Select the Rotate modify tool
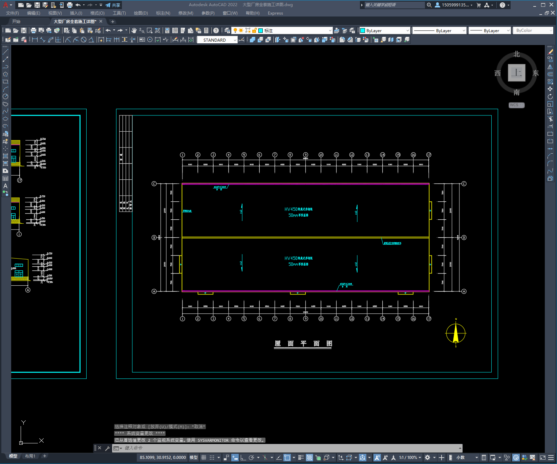Image resolution: width=557 pixels, height=464 pixels. 550,96
